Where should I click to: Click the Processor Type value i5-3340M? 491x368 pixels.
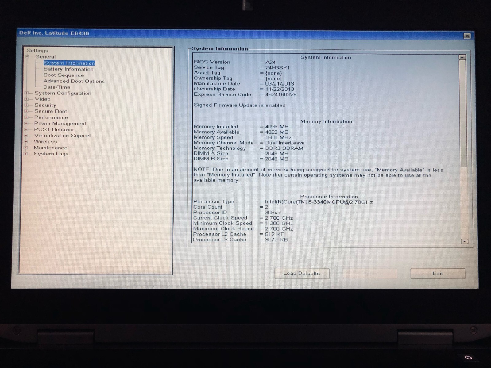click(319, 202)
